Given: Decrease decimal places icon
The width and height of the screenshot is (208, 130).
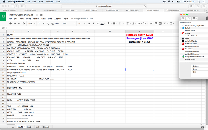Looking at the screenshot, I should 48,24.
